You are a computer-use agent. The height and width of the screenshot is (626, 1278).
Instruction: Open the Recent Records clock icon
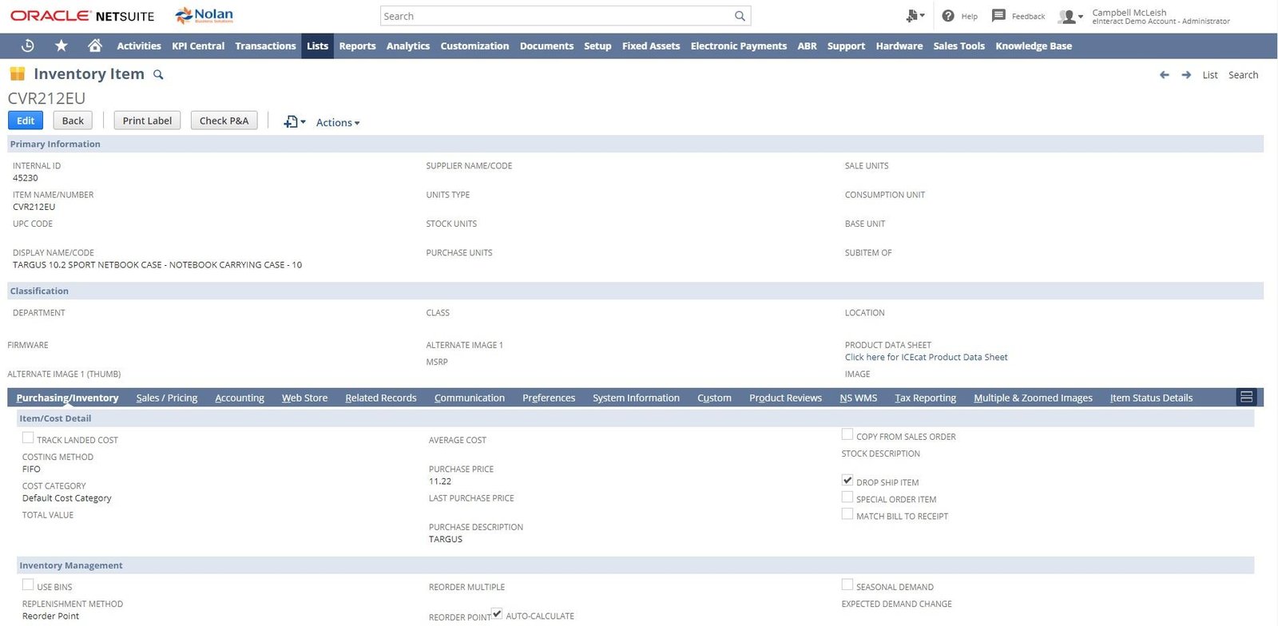point(28,46)
